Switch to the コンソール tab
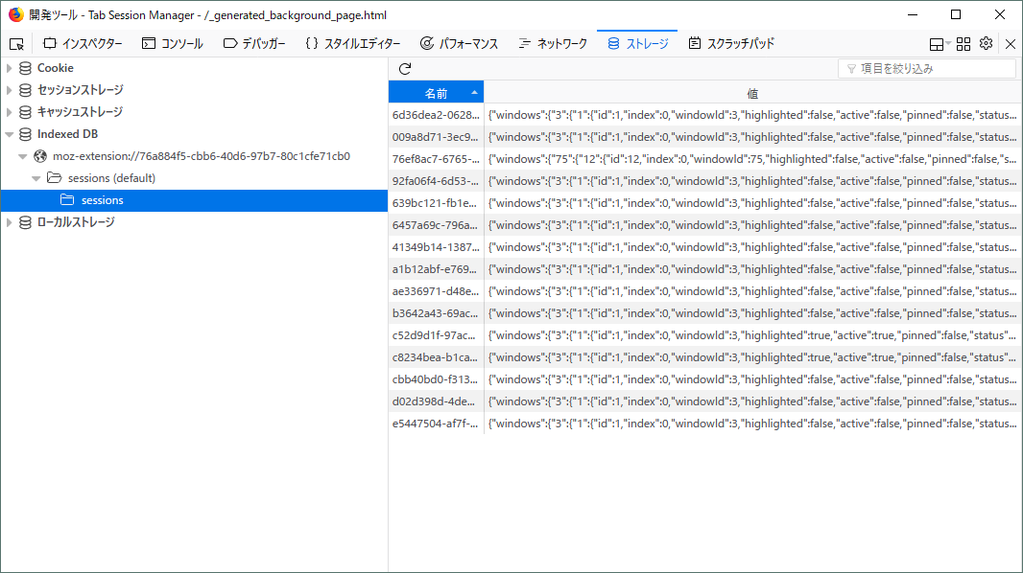 pyautogui.click(x=172, y=44)
